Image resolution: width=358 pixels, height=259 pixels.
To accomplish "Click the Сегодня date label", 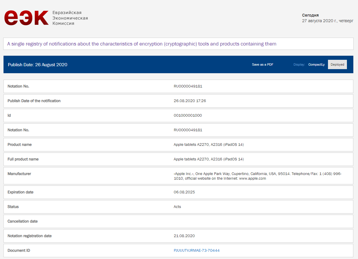I will [x=310, y=15].
